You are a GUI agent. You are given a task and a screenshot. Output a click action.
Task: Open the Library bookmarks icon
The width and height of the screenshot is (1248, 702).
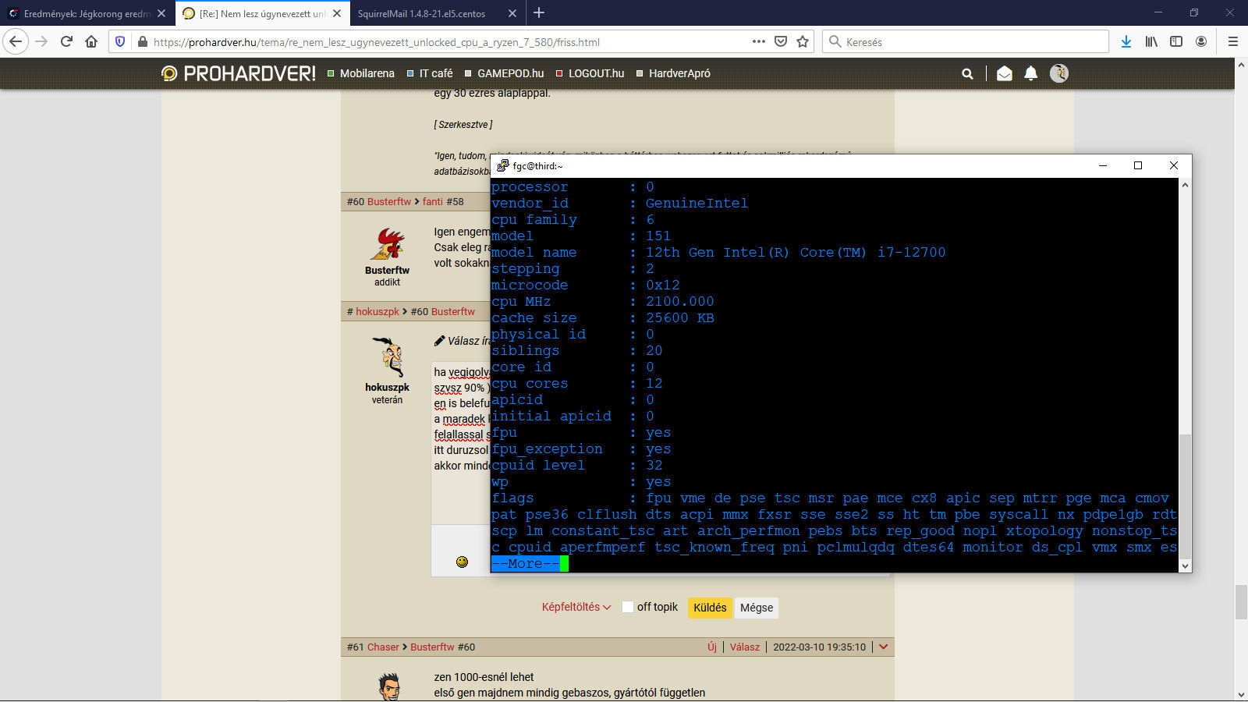pos(1151,41)
